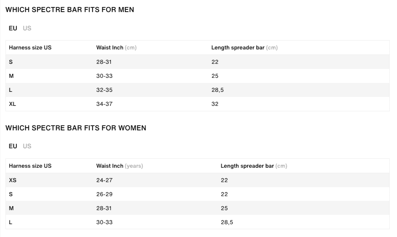The image size is (397, 237).
Task: Click women's Waist Inch column header
Action: click(x=119, y=166)
